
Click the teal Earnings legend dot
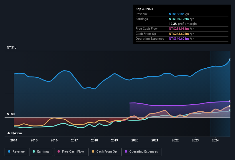click(x=34, y=151)
